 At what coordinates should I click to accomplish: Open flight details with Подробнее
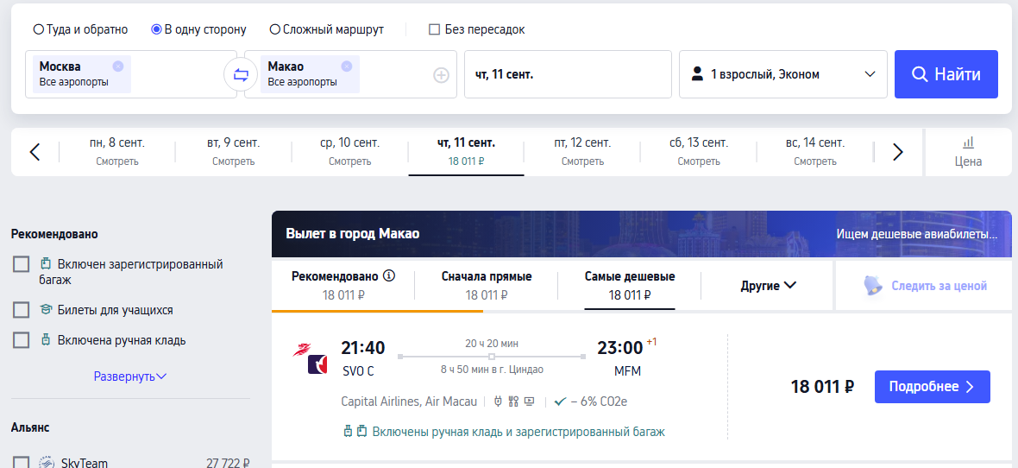pos(933,387)
